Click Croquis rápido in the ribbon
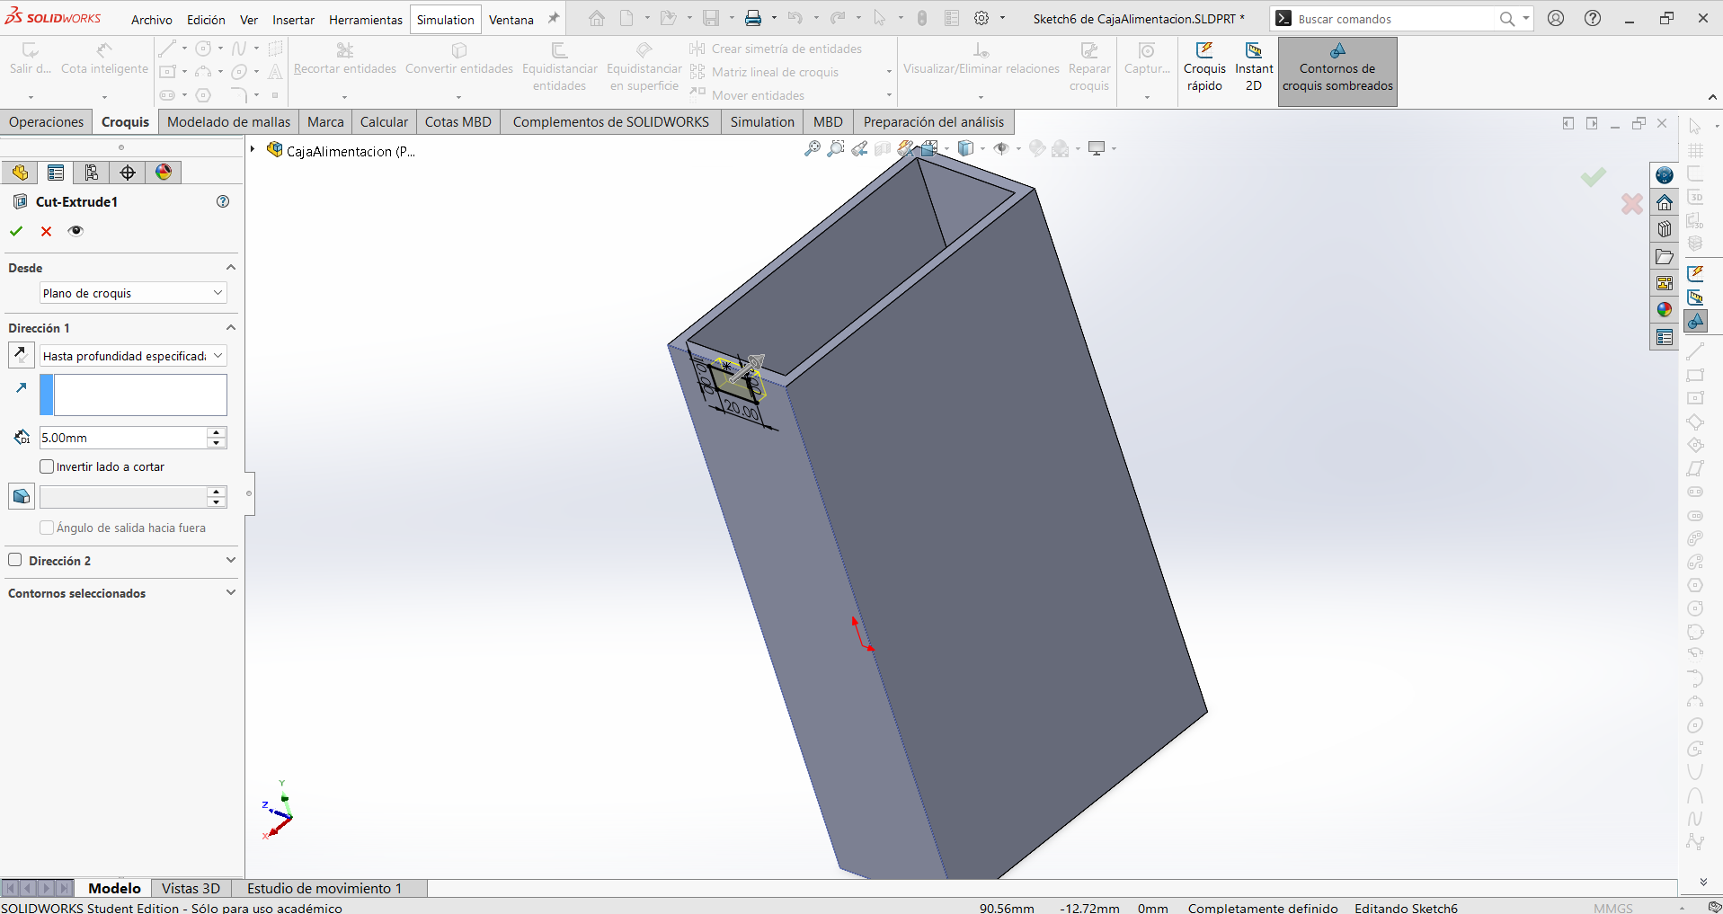 point(1204,67)
